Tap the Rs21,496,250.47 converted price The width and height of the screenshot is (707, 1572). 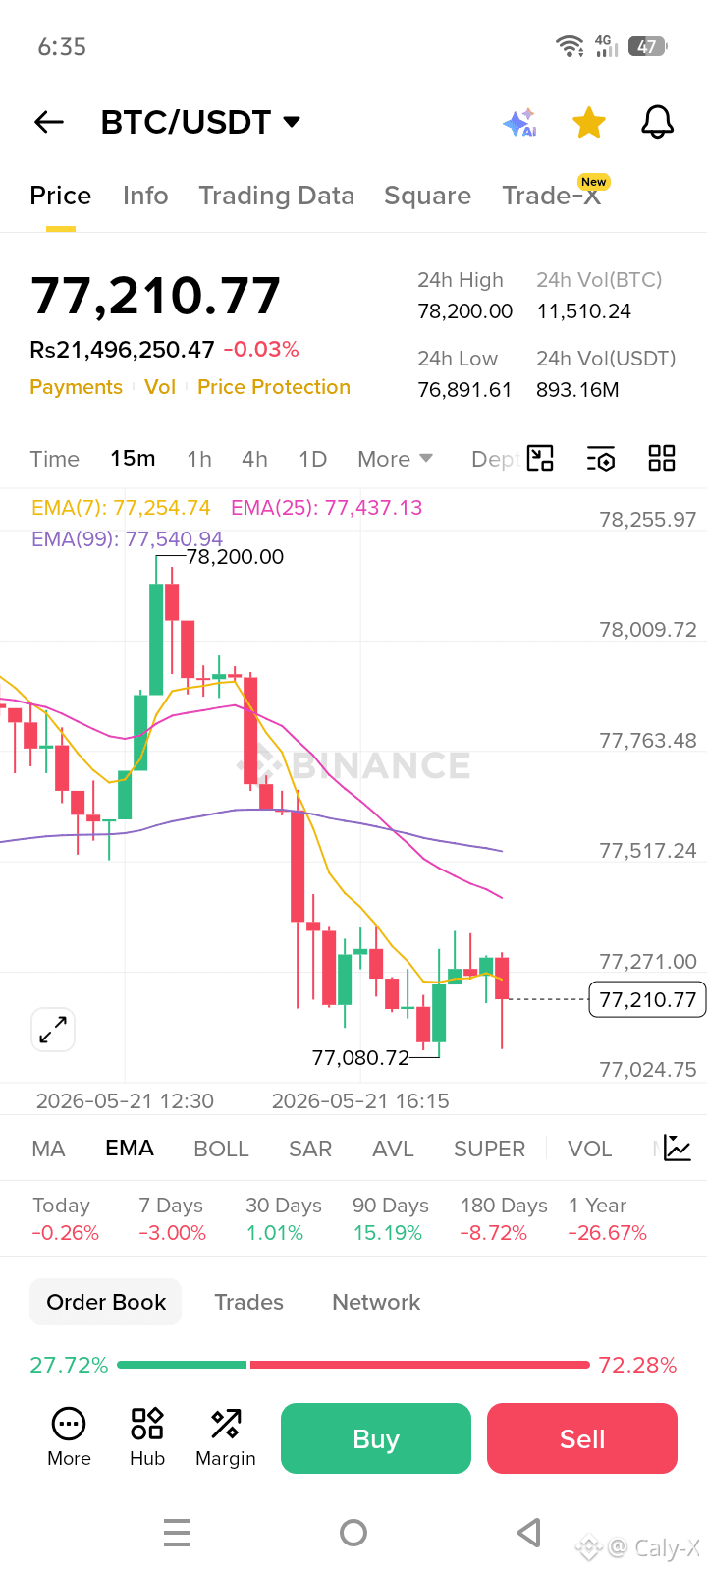coord(122,350)
